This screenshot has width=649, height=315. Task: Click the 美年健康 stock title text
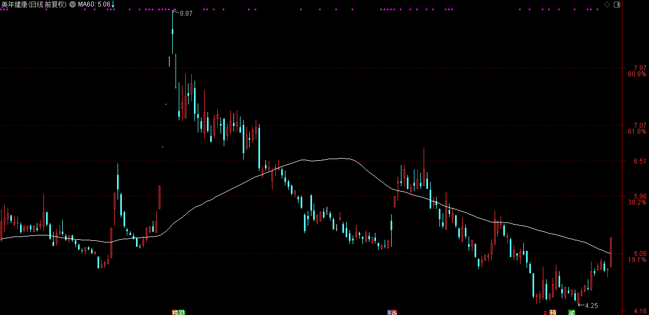point(14,4)
